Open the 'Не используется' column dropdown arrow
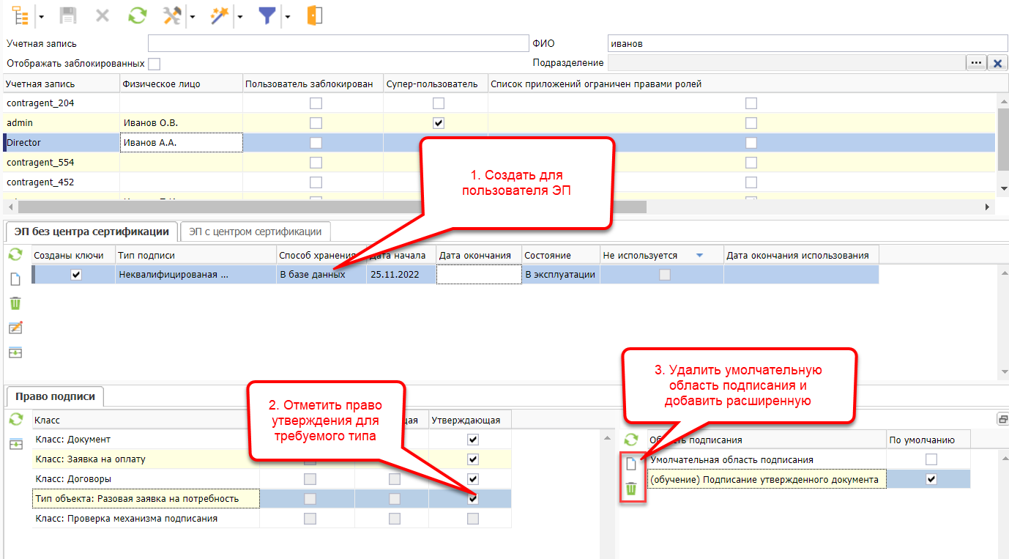This screenshot has width=1009, height=559. [699, 256]
